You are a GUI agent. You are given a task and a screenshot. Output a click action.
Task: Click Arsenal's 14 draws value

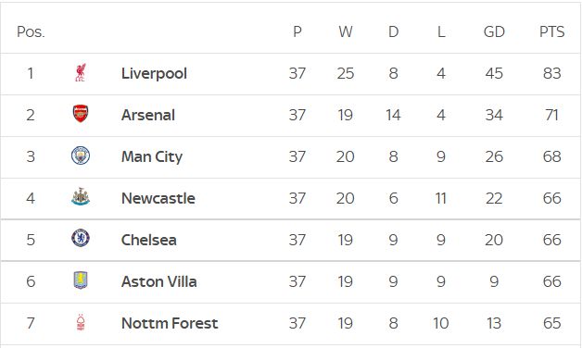click(x=393, y=115)
